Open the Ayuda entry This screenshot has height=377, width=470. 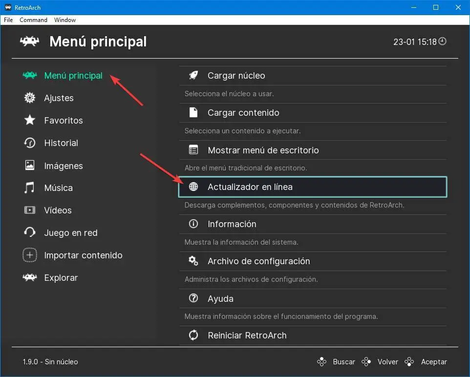point(313,298)
